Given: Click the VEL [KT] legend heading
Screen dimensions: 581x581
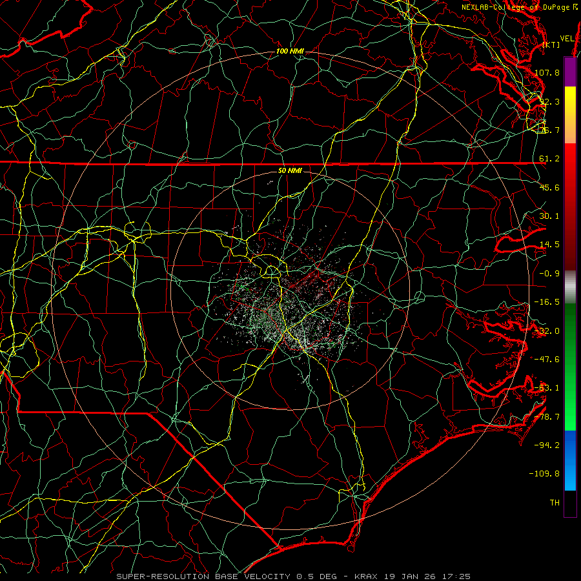Looking at the screenshot, I should [559, 41].
